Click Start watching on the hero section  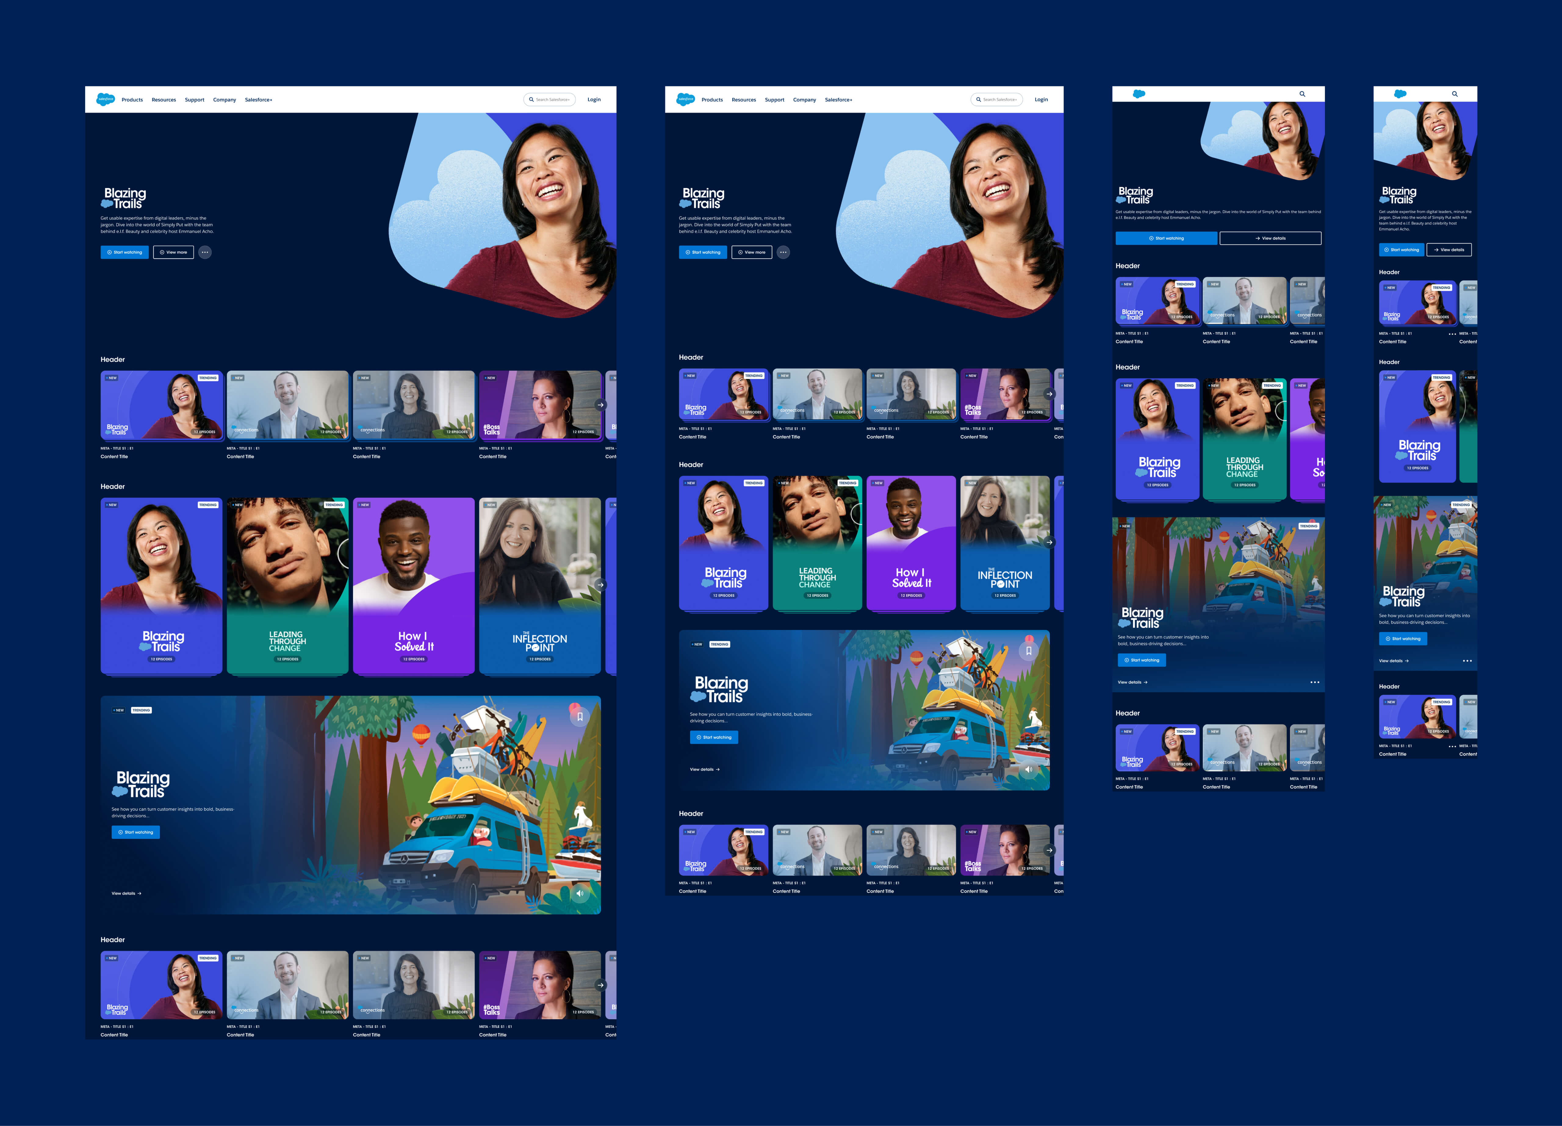[x=125, y=252]
